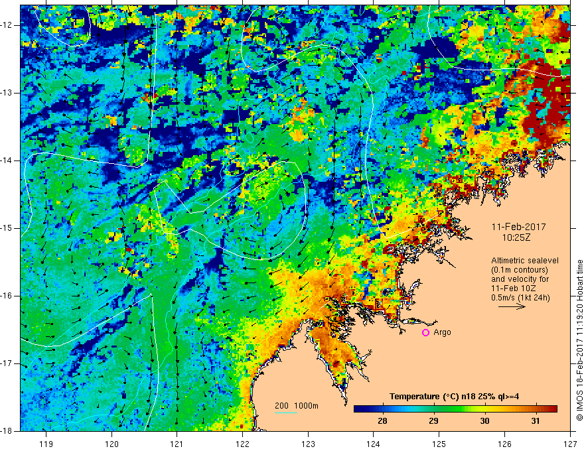Click the Altimetric sealevel caption line

(x=525, y=261)
